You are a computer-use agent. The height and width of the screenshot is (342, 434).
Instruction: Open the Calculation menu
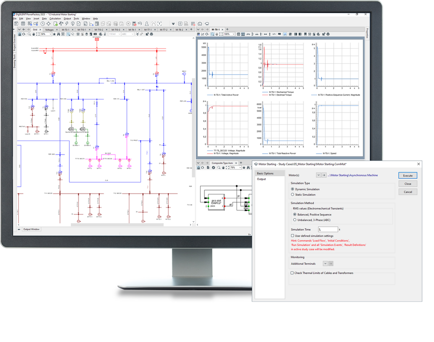[x=55, y=19]
